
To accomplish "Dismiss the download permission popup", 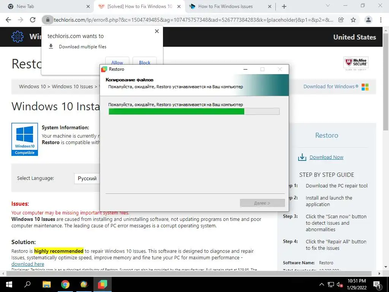I will [157, 31].
